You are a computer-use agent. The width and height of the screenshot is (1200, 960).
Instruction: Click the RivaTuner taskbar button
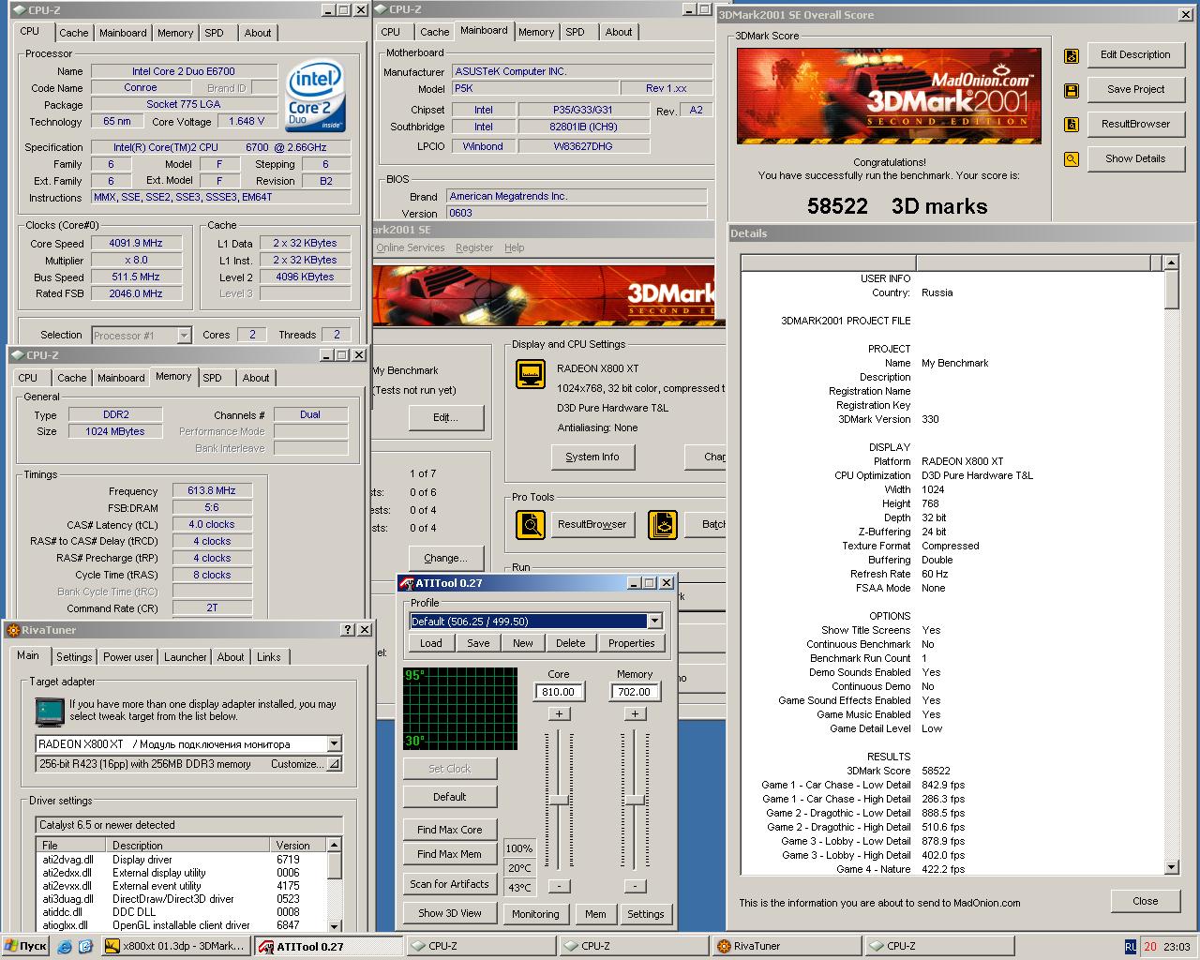(x=786, y=946)
